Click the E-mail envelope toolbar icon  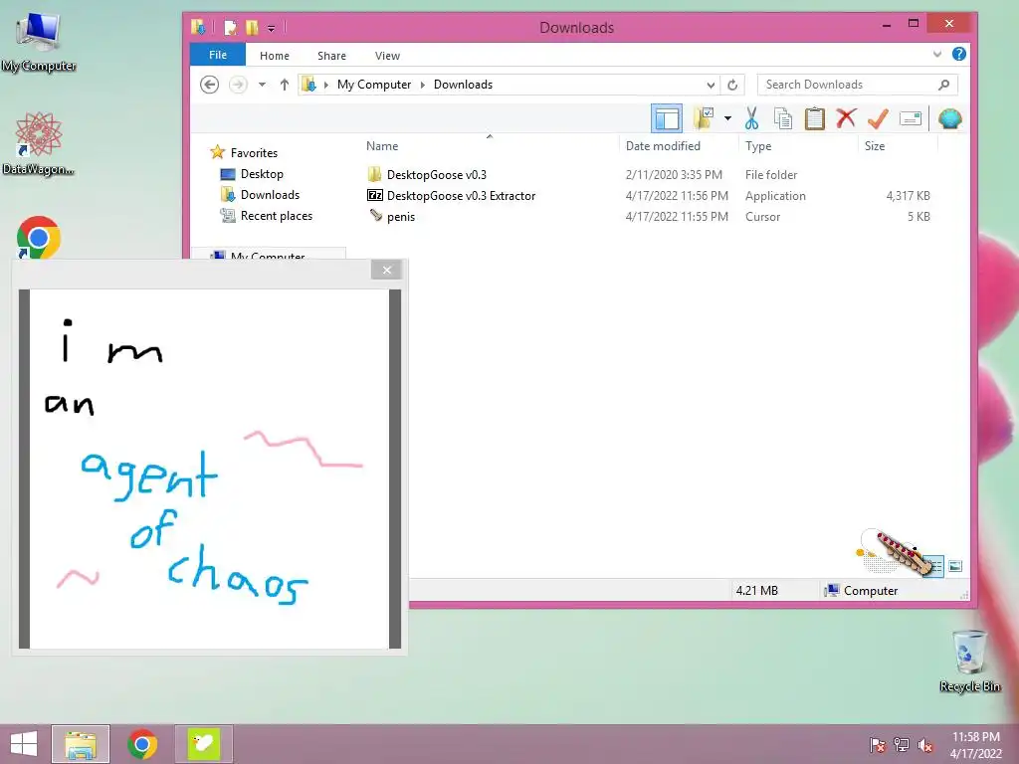point(910,119)
